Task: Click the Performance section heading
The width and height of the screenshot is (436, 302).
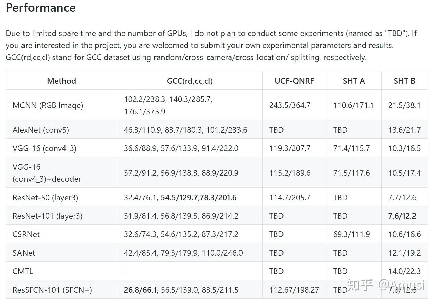Action: point(41,8)
